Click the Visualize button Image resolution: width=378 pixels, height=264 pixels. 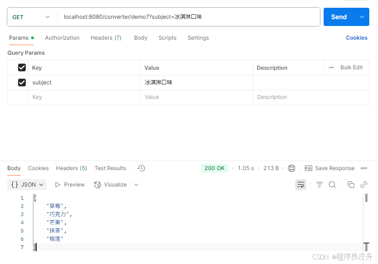click(x=111, y=185)
